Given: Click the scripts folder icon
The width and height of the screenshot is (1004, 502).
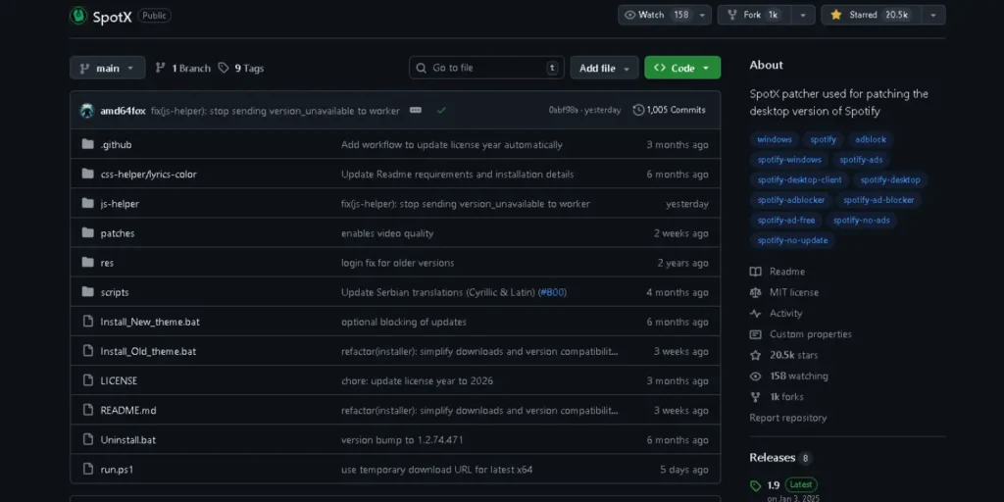Looking at the screenshot, I should pyautogui.click(x=87, y=291).
